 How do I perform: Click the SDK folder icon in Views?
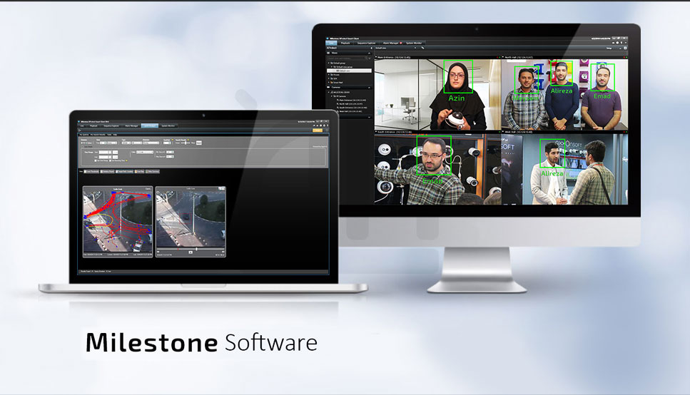331,78
